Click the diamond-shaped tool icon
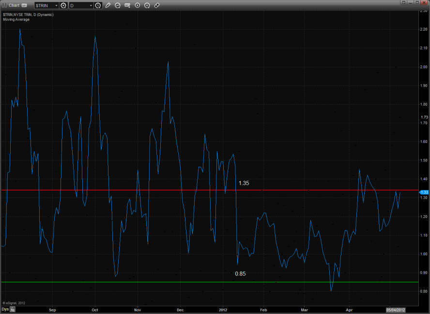This screenshot has width=430, height=314. [157, 5]
